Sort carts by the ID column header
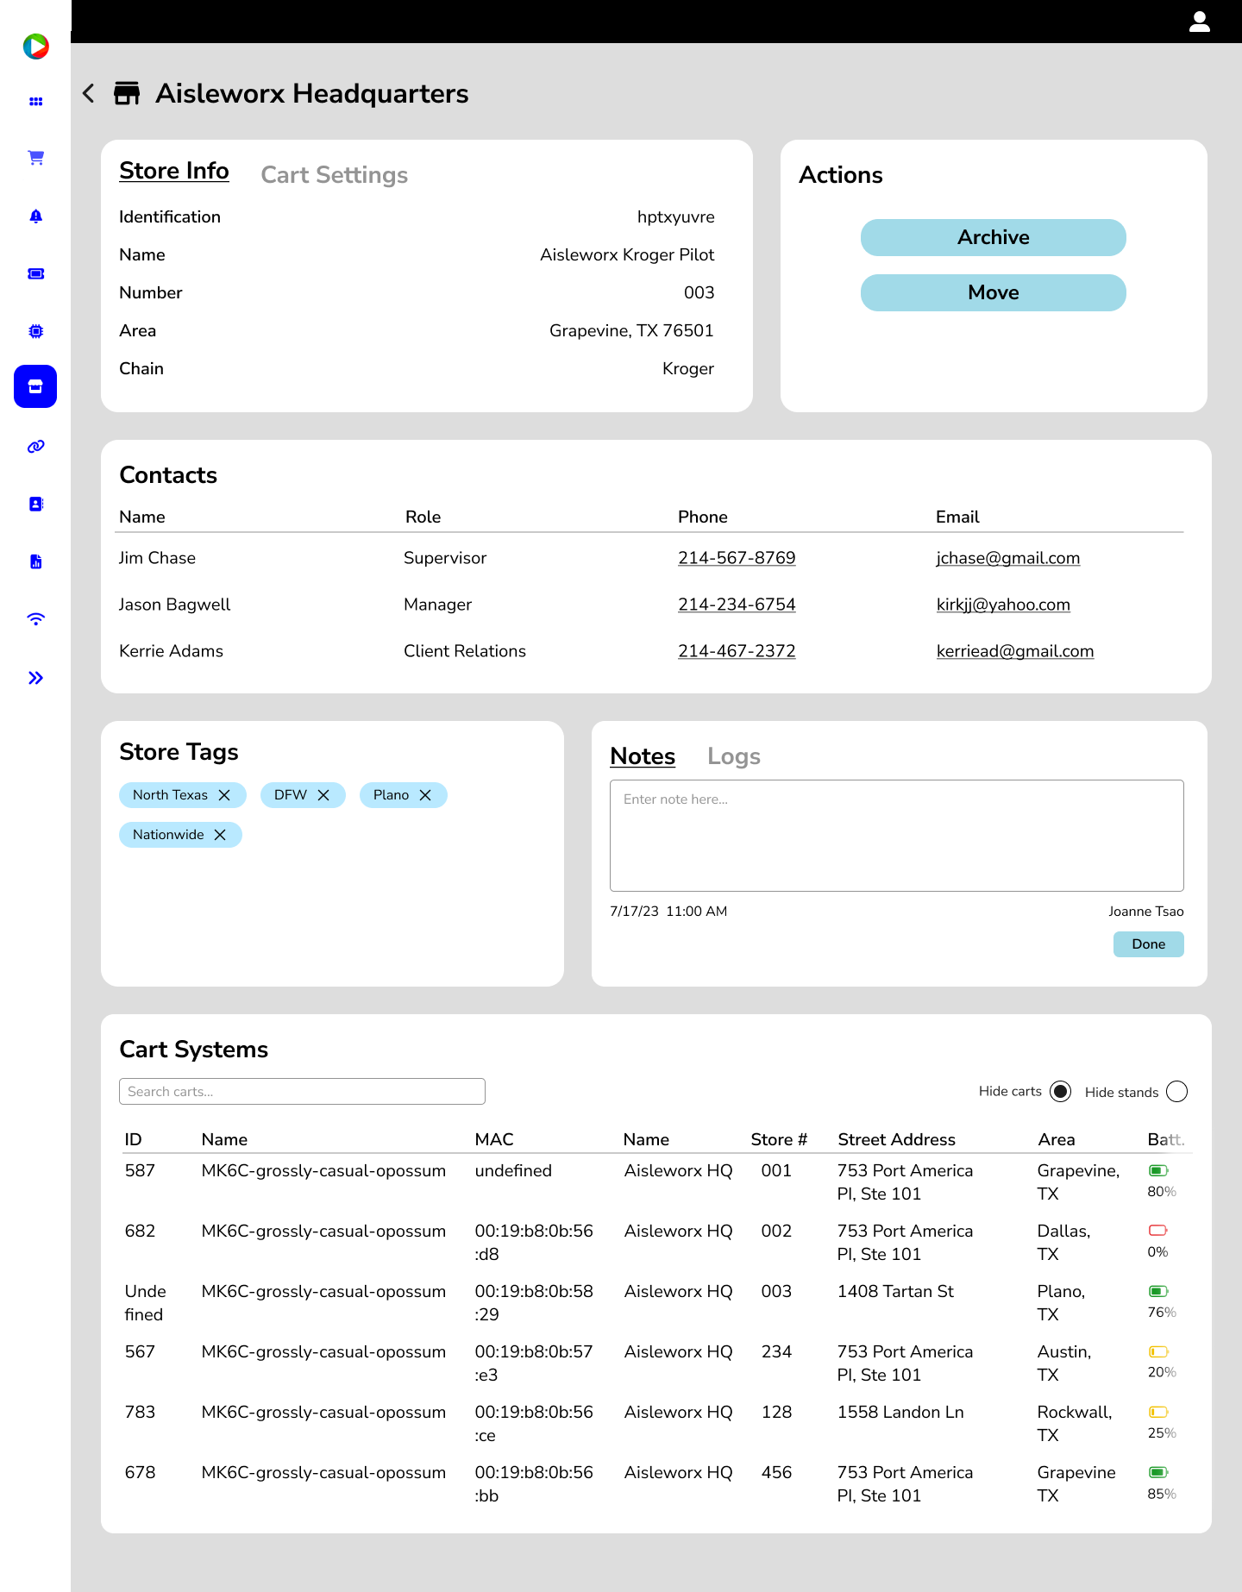Viewport: 1242px width, 1592px height. (x=134, y=1139)
